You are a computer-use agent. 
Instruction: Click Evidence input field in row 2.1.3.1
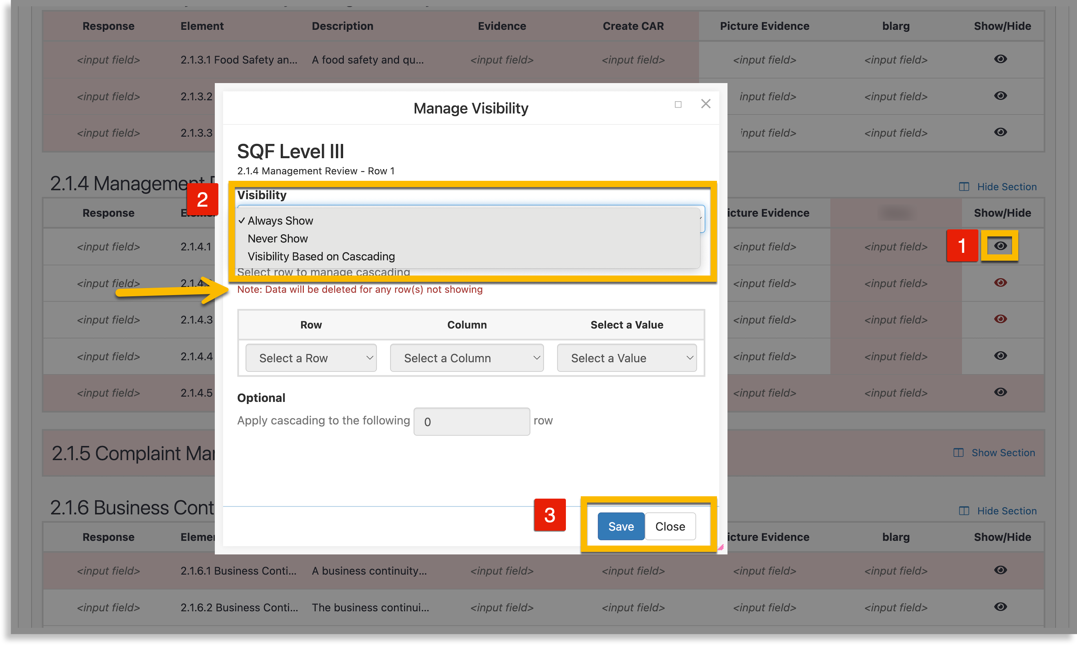click(x=502, y=60)
